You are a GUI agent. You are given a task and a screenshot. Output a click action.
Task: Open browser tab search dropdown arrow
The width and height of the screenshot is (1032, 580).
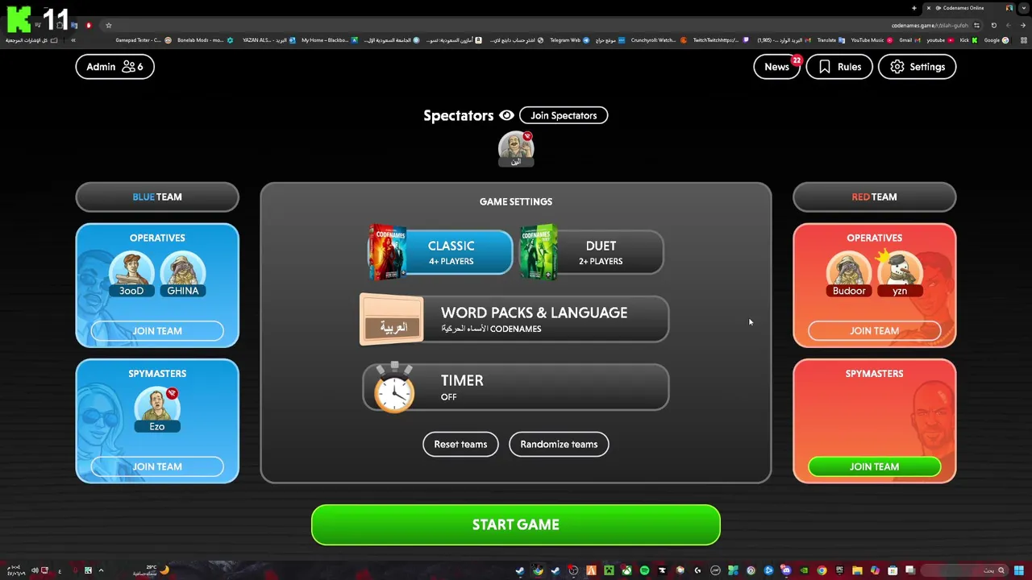point(1023,8)
